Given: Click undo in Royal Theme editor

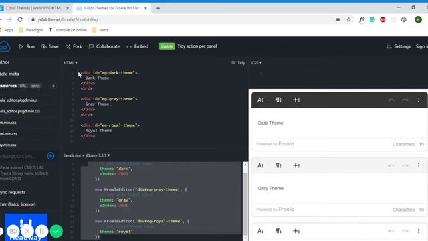Looking at the screenshot, I should (391, 231).
